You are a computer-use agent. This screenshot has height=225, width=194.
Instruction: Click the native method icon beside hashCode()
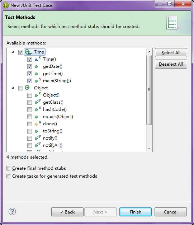[x=38, y=109]
